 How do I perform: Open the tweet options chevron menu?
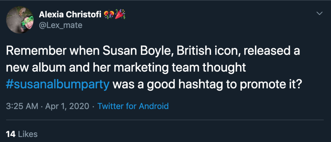[319, 13]
